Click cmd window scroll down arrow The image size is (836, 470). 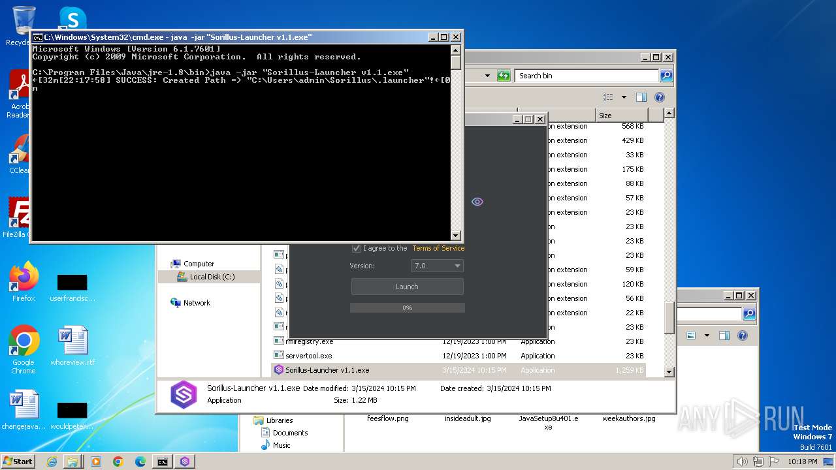coord(456,236)
